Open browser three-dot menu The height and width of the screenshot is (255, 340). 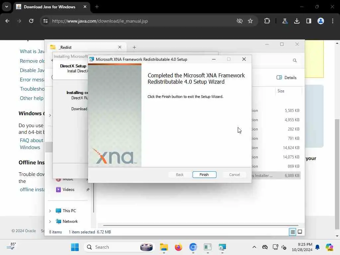tap(333, 21)
